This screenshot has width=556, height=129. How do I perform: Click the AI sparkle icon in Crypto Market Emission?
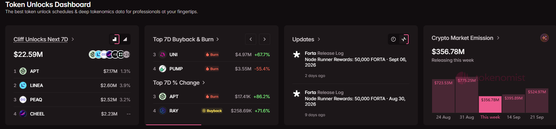pyautogui.click(x=545, y=38)
